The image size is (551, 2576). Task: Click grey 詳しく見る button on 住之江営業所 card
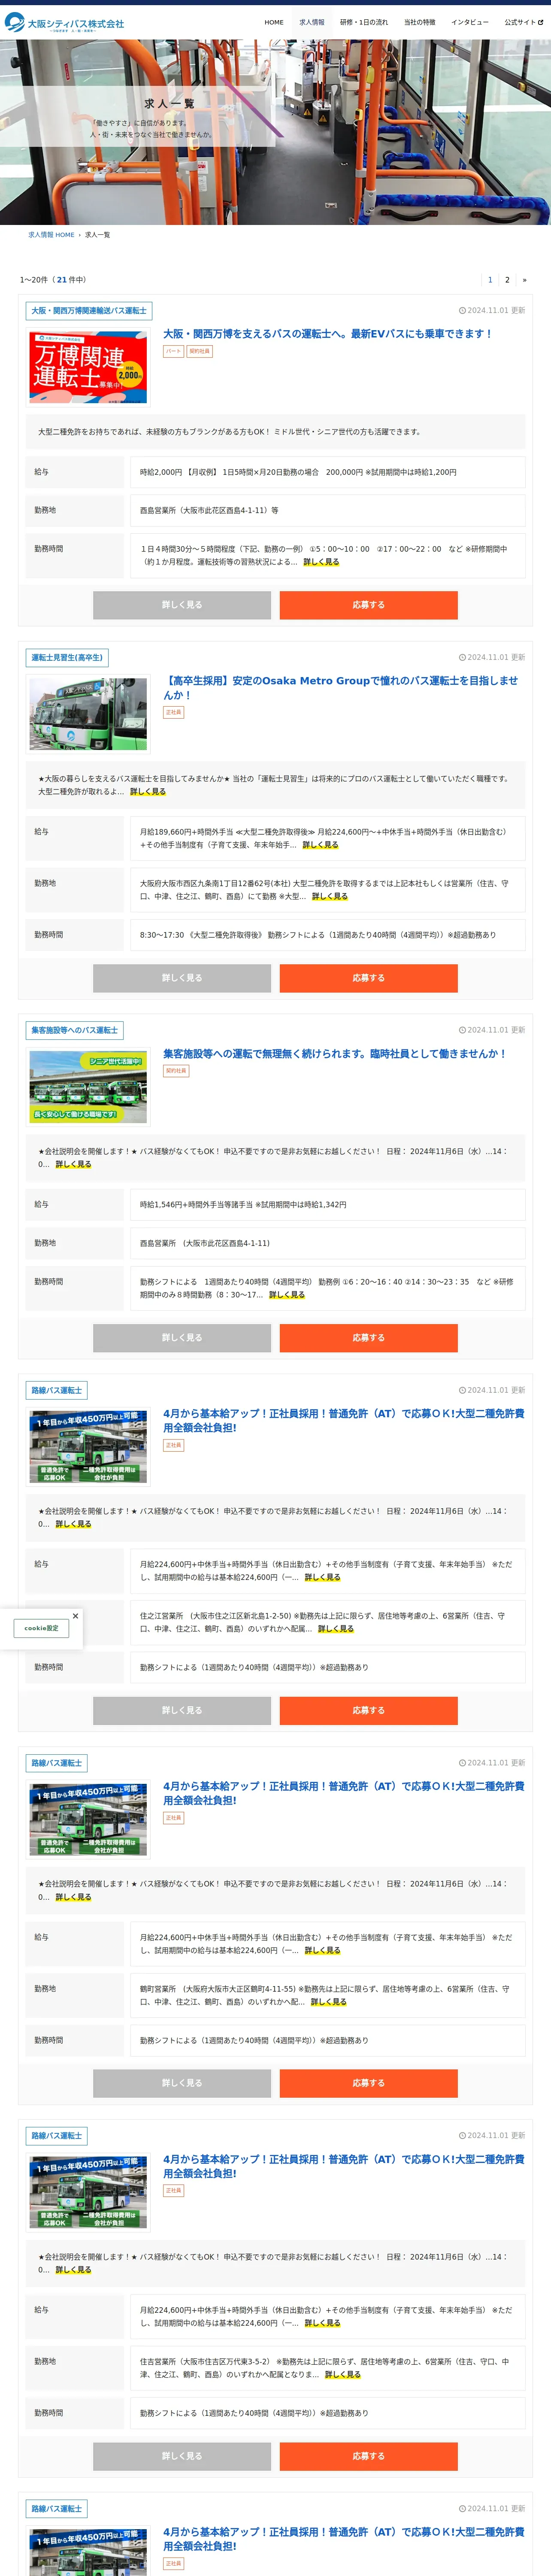tap(182, 1711)
